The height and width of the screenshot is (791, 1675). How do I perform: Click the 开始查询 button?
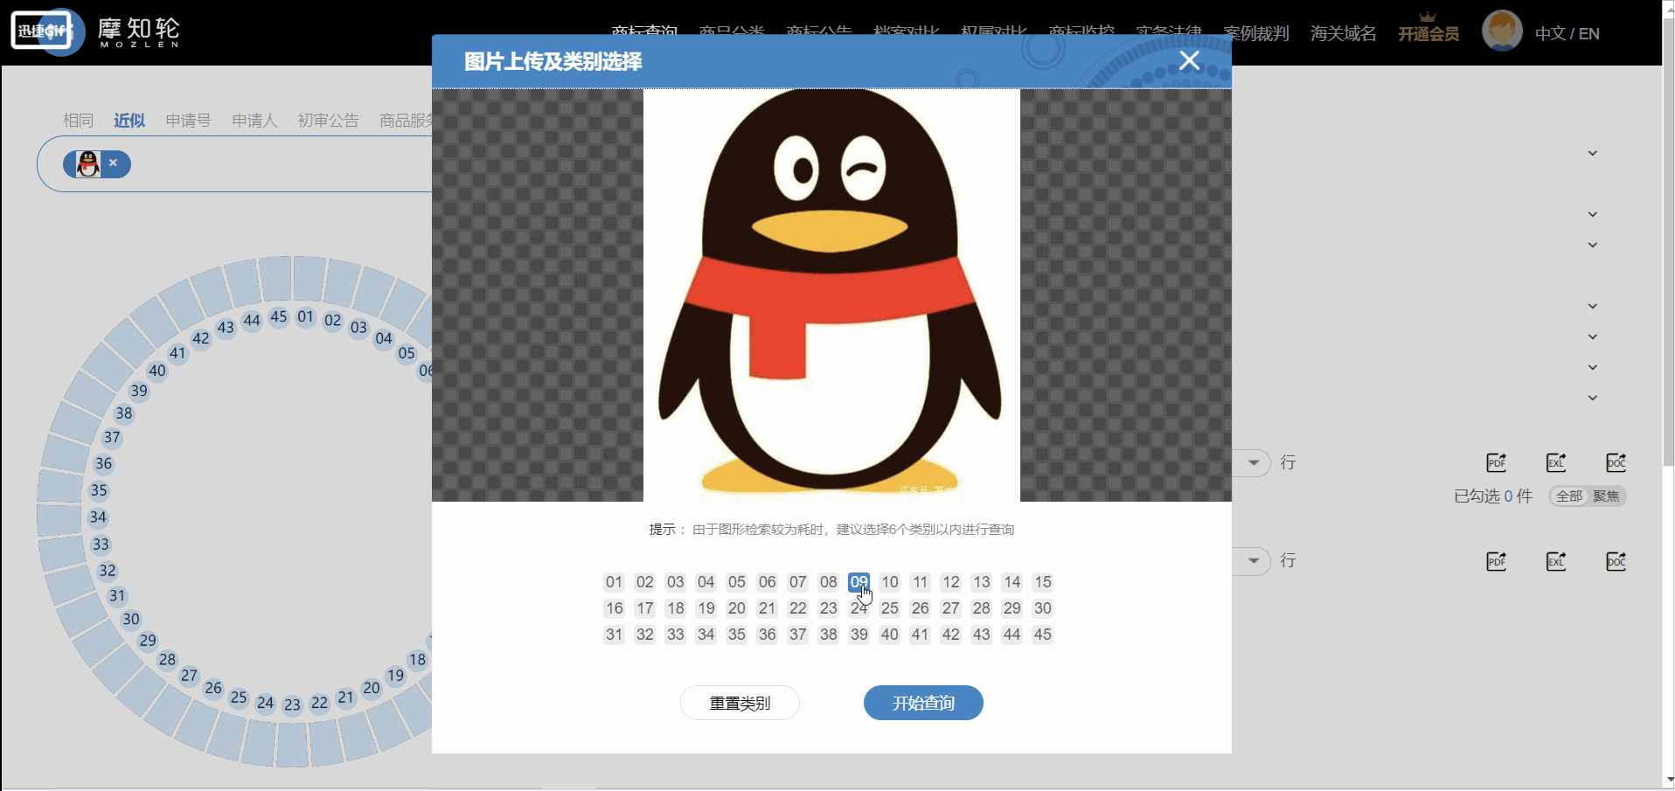pos(923,703)
